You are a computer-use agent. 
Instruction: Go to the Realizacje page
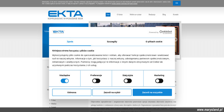click(x=152, y=14)
